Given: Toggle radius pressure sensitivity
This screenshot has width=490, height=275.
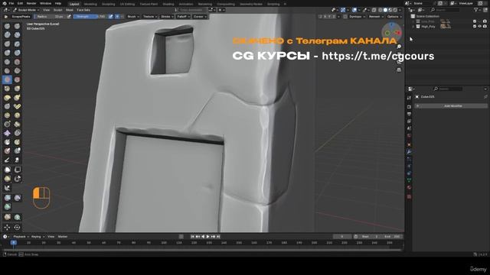Looking at the screenshot, I should tap(69, 17).
